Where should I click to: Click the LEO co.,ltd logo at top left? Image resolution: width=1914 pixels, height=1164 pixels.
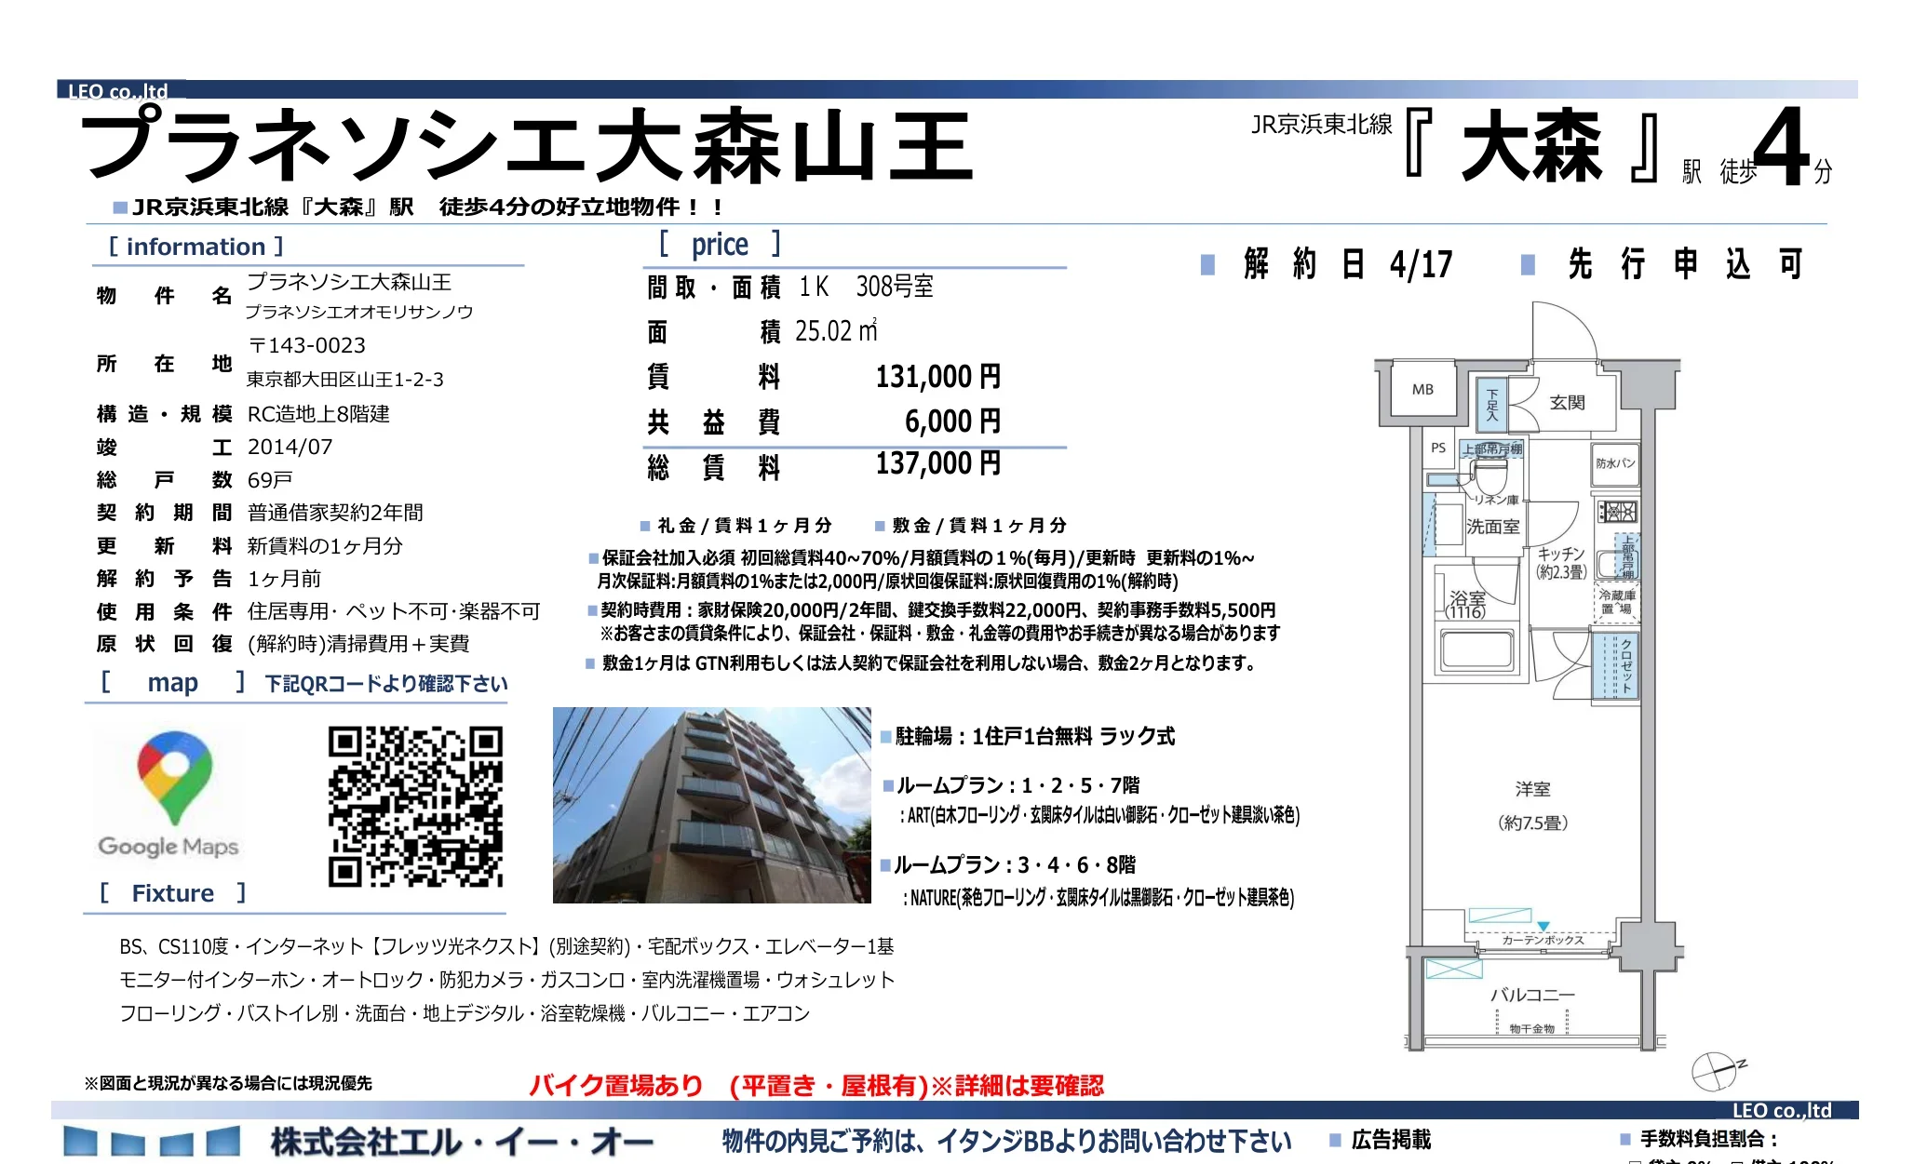(117, 90)
